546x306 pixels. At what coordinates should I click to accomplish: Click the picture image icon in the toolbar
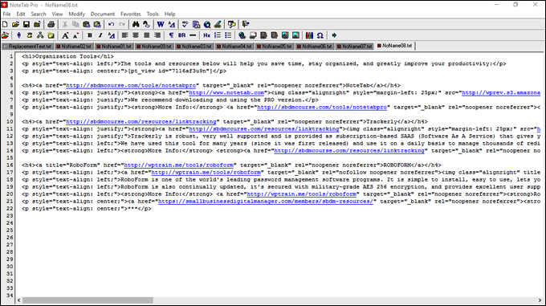pos(295,35)
